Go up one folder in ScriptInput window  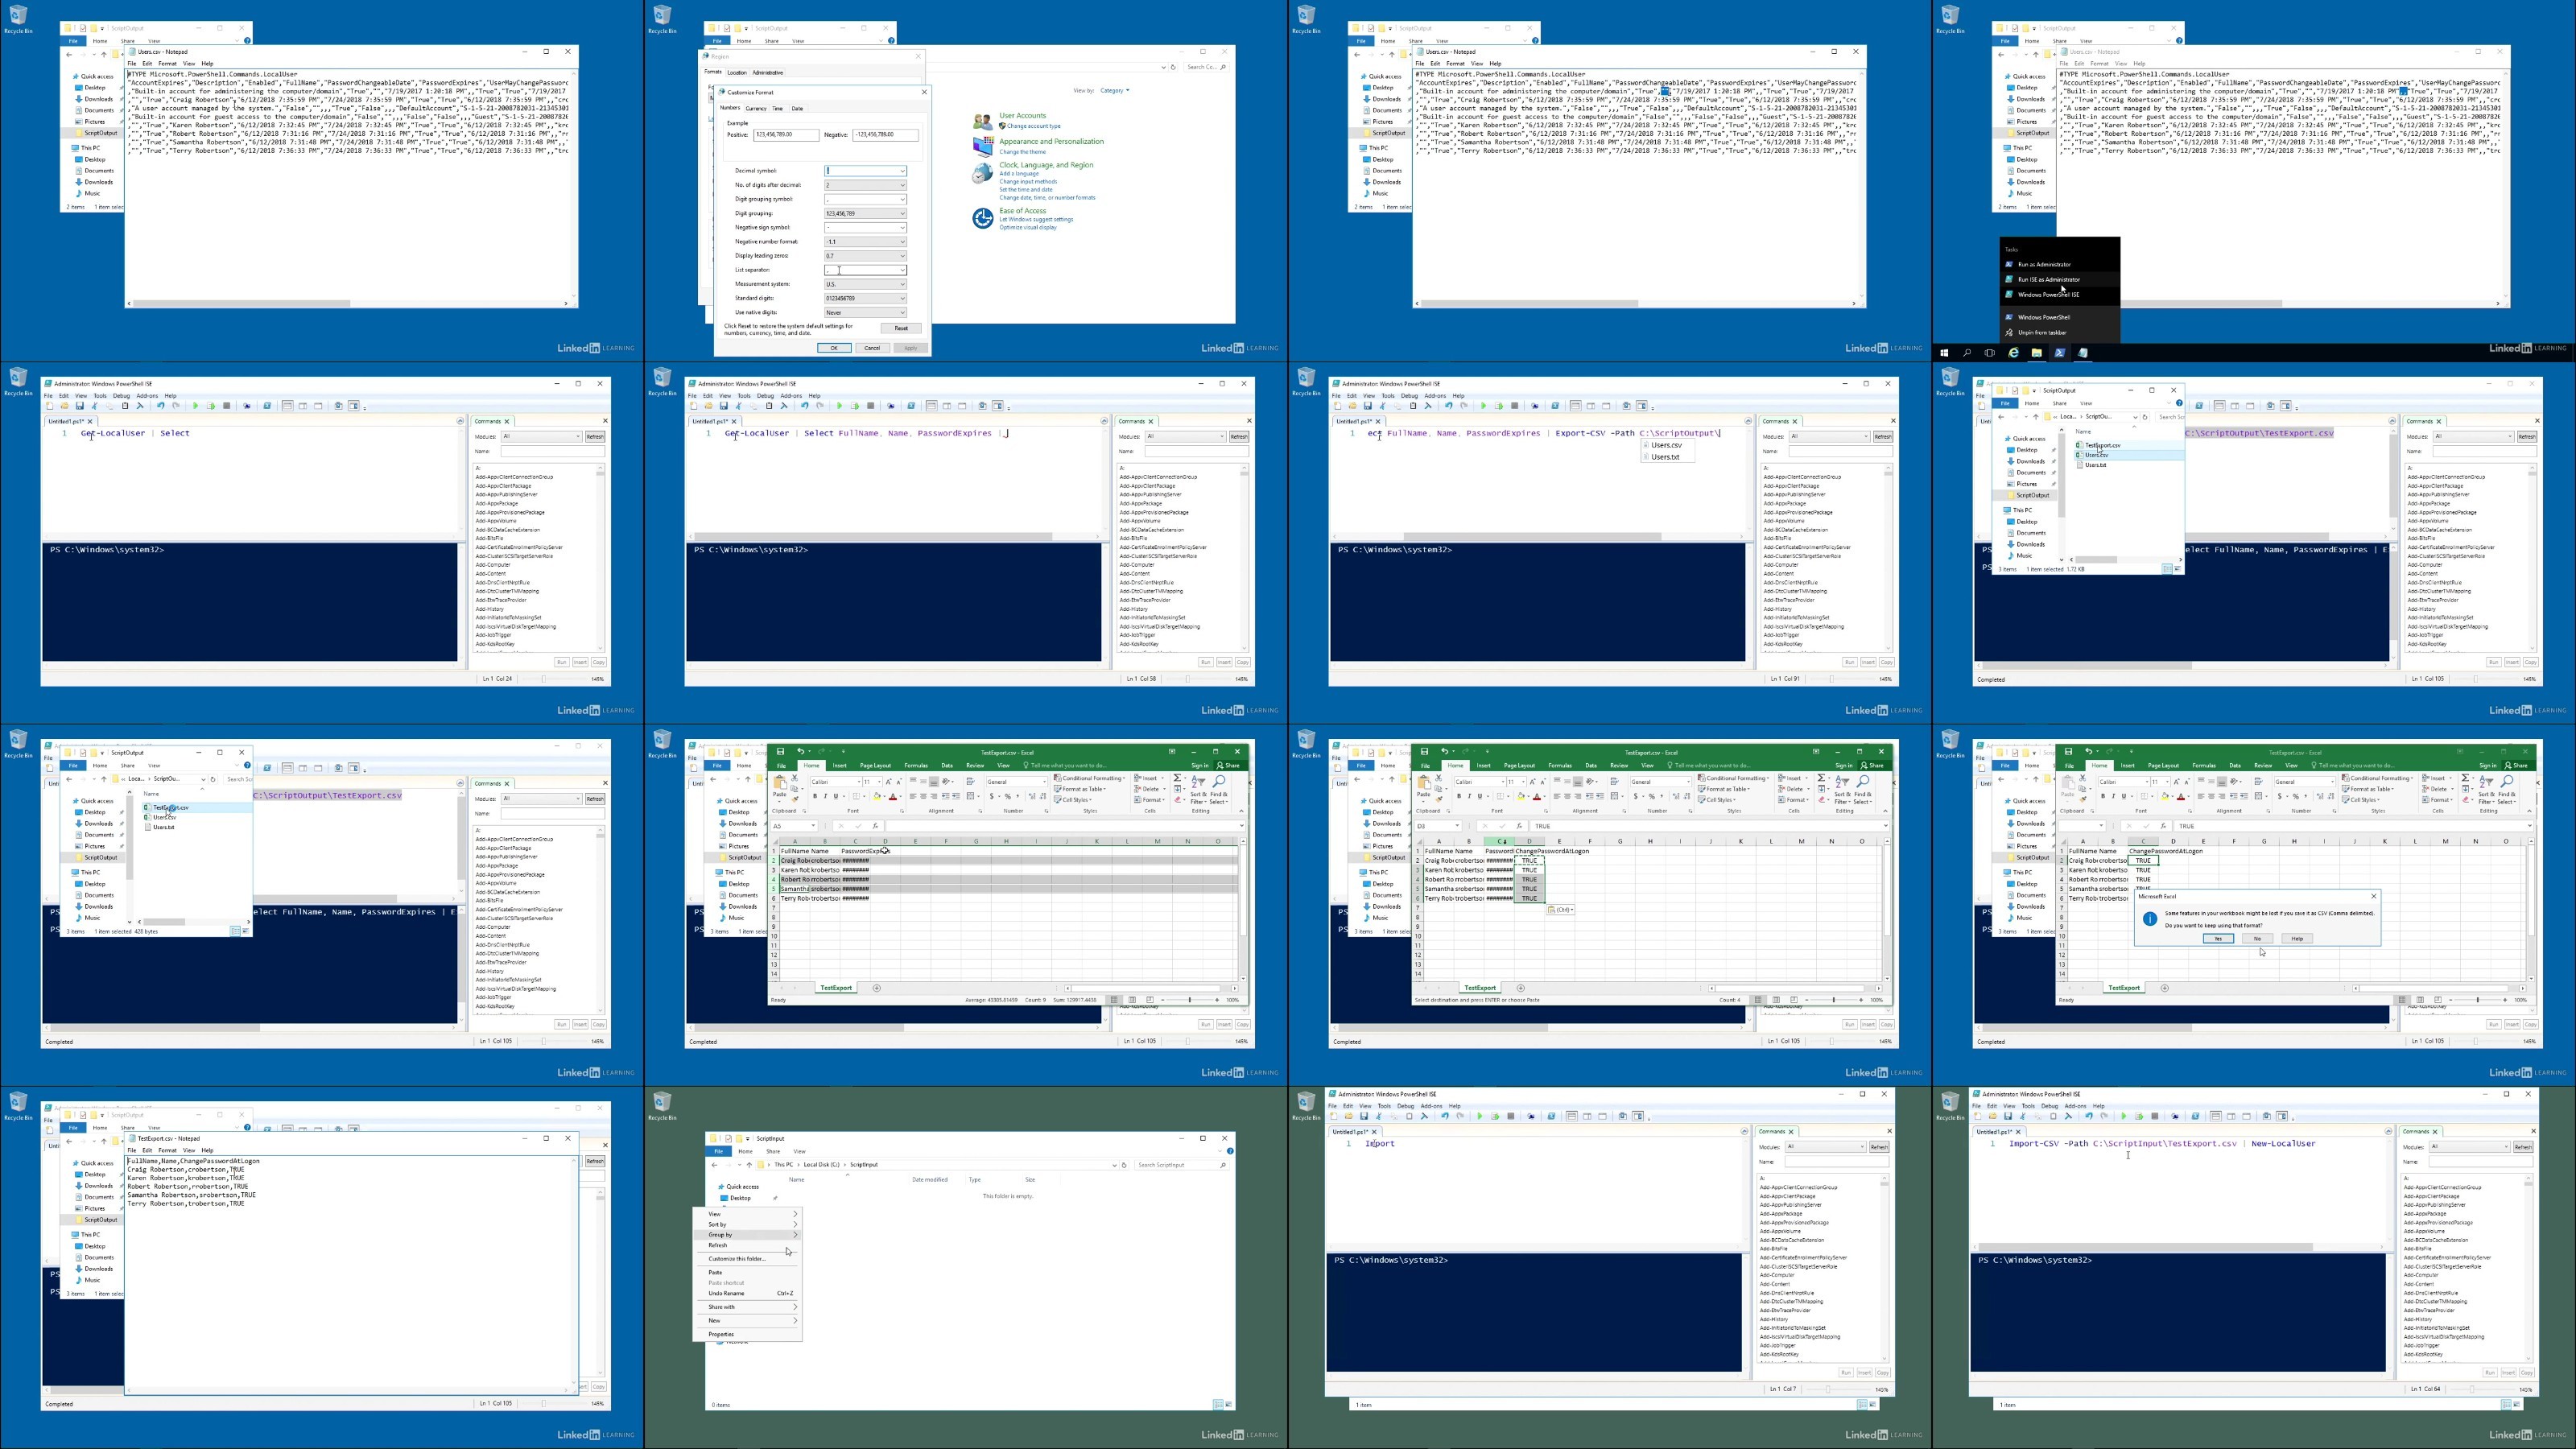749,1165
